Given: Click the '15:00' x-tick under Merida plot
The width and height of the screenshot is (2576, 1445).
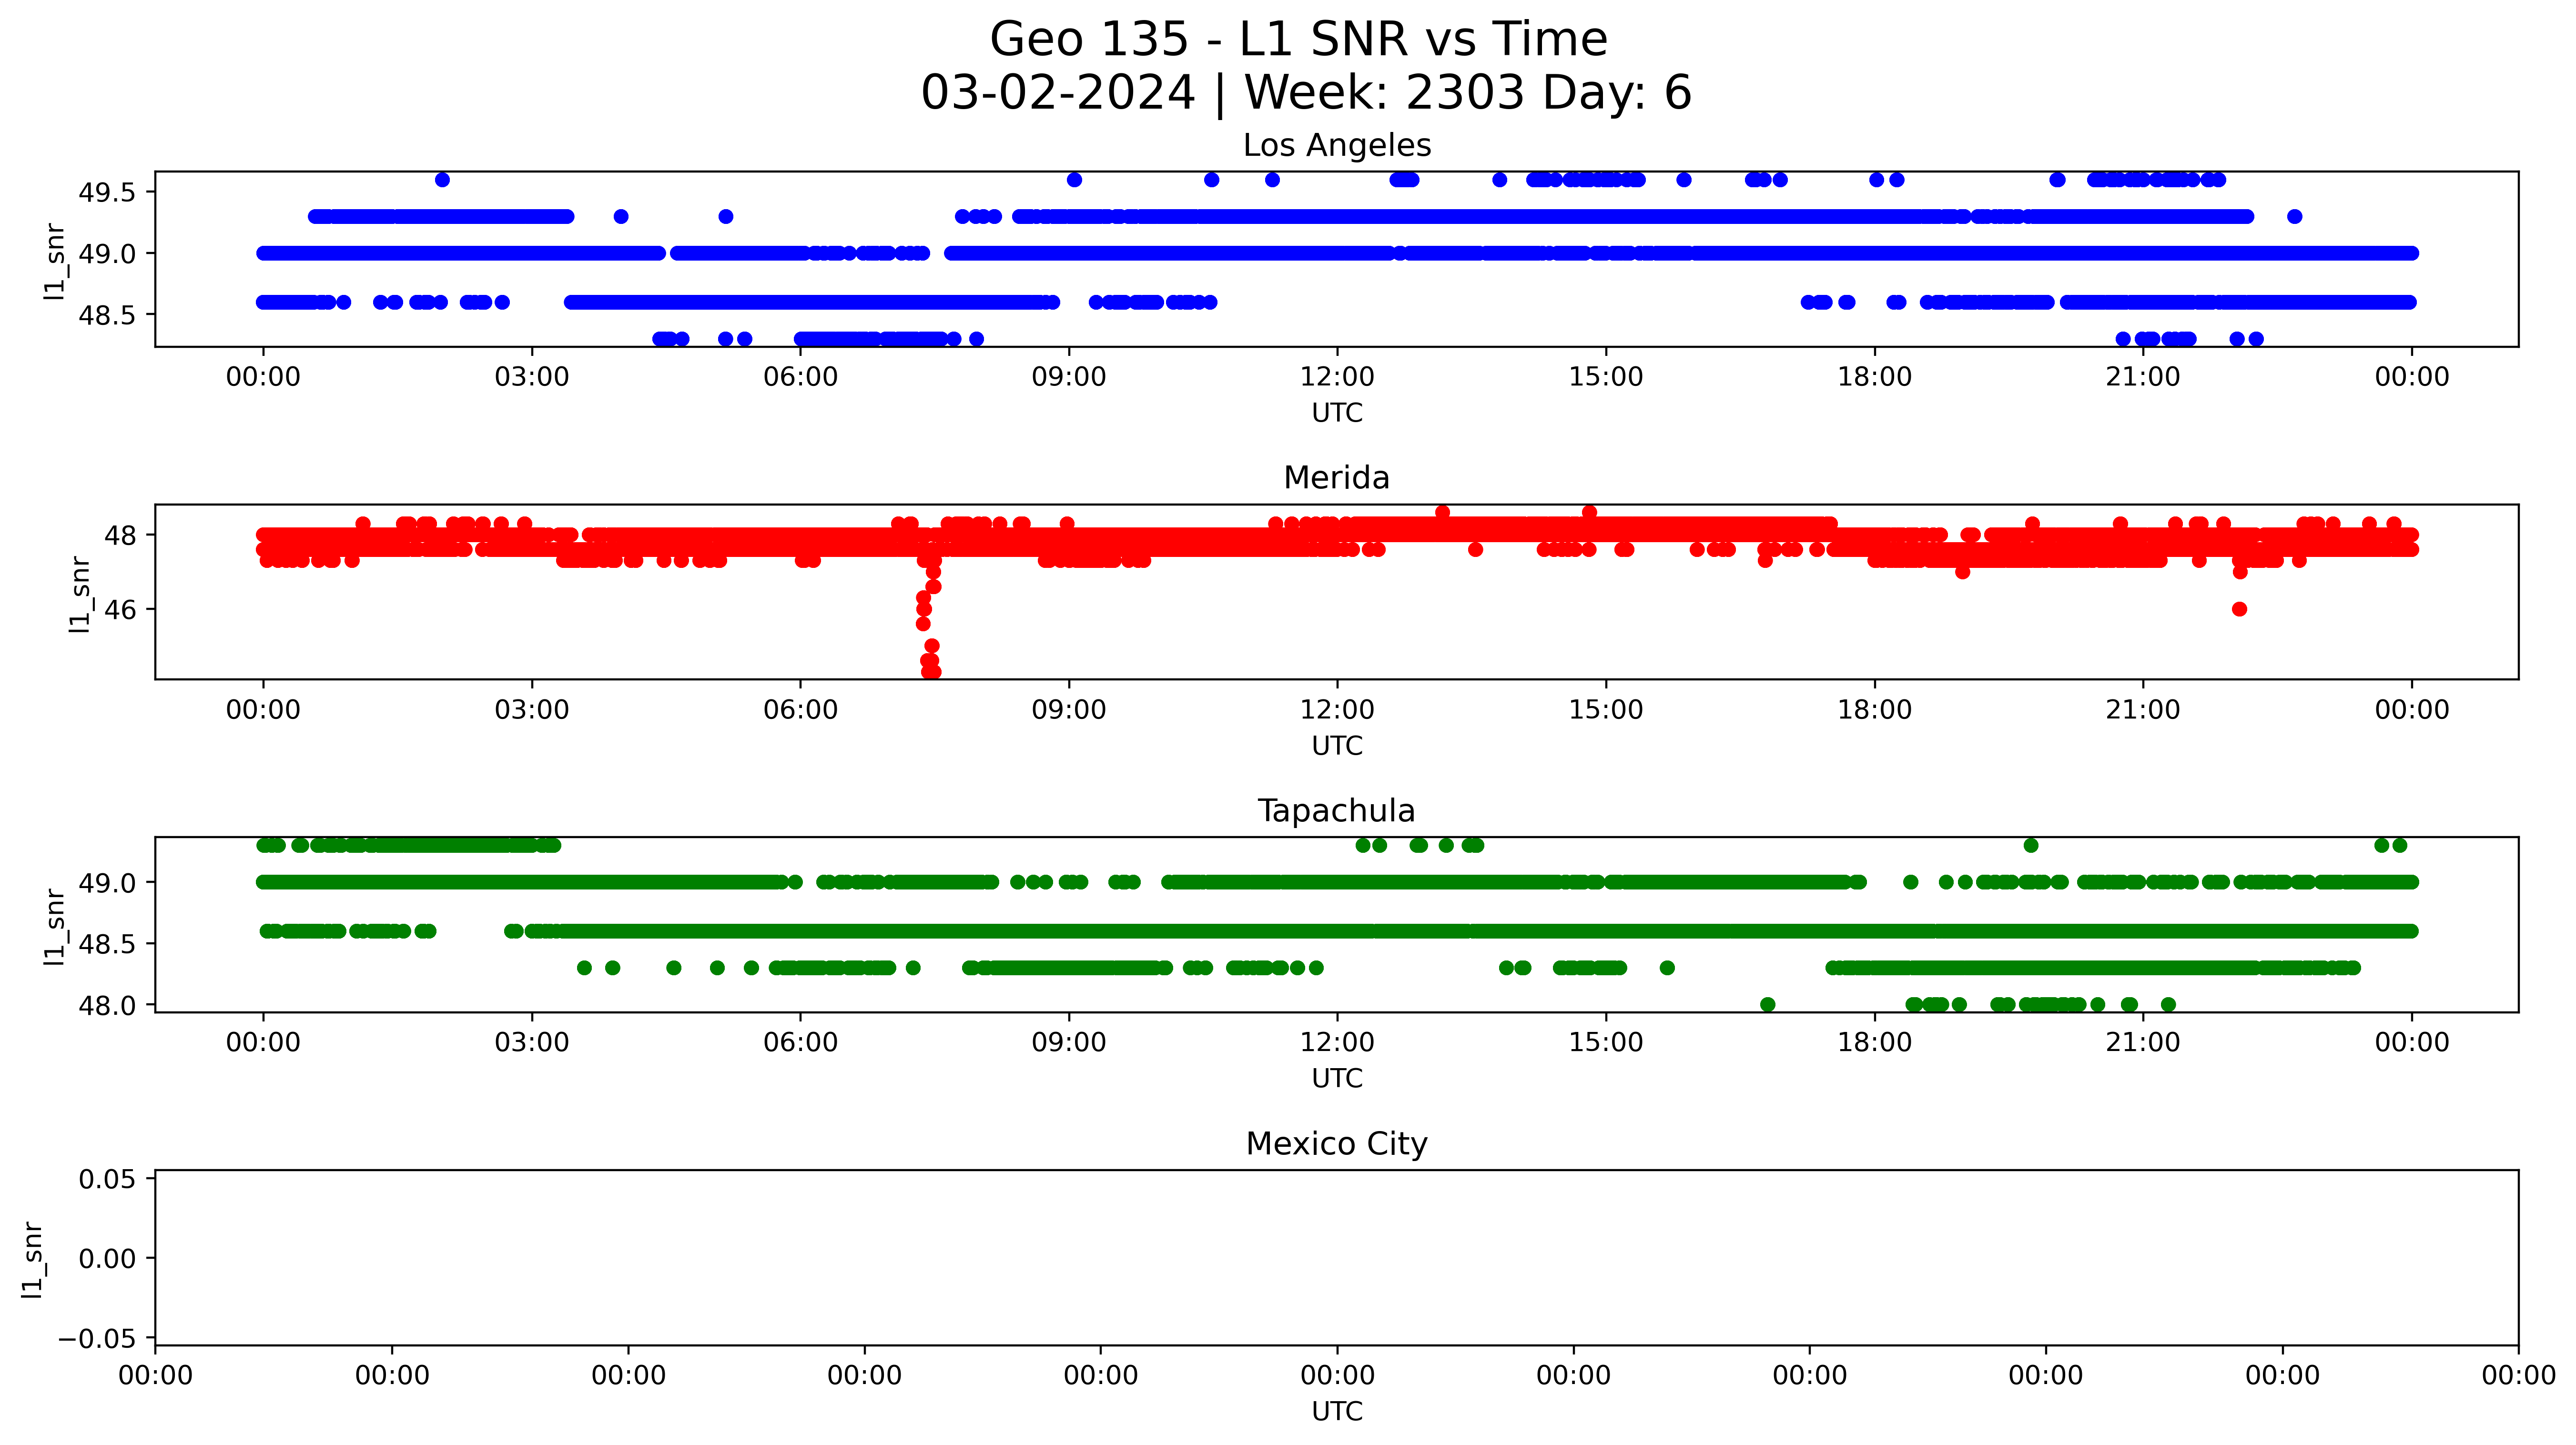Looking at the screenshot, I should tap(1606, 710).
